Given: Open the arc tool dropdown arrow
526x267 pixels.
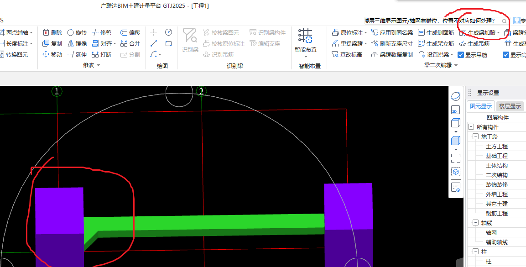Looking at the screenshot, I should coord(160,54).
